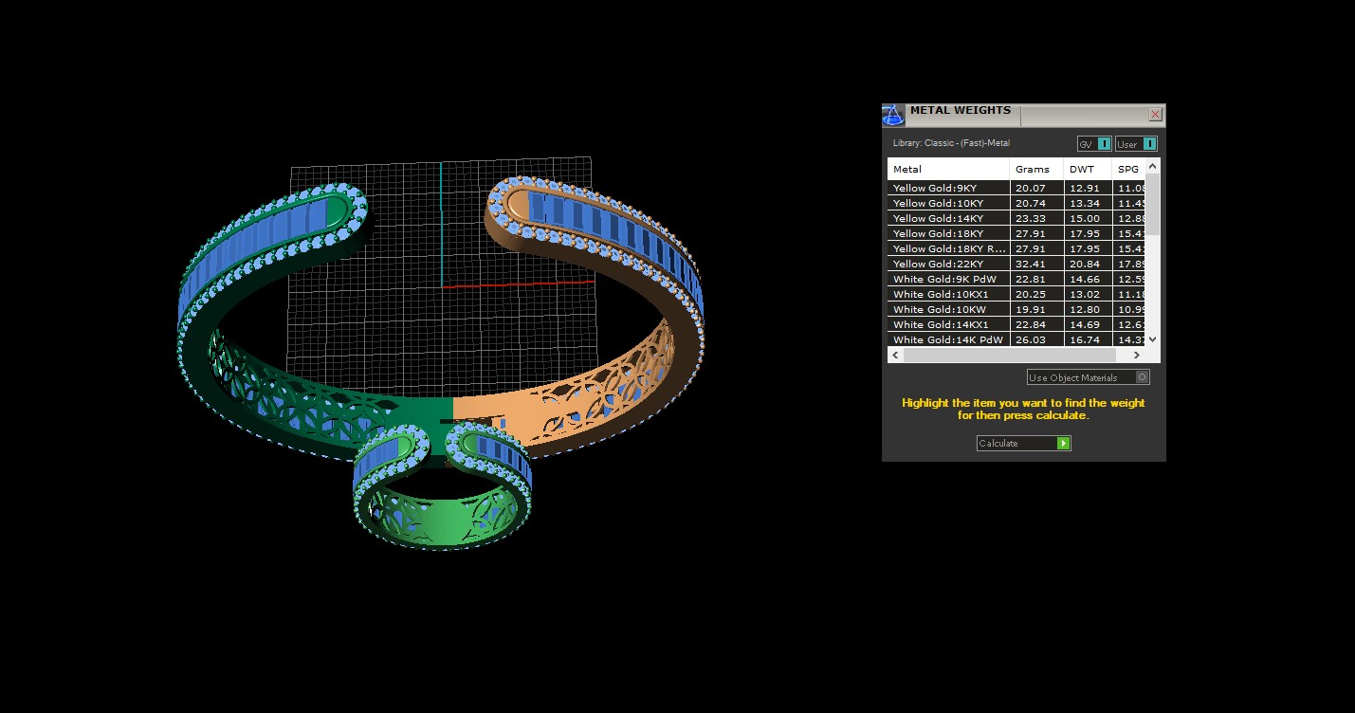Click the Metal Weights logo icon

[x=893, y=116]
